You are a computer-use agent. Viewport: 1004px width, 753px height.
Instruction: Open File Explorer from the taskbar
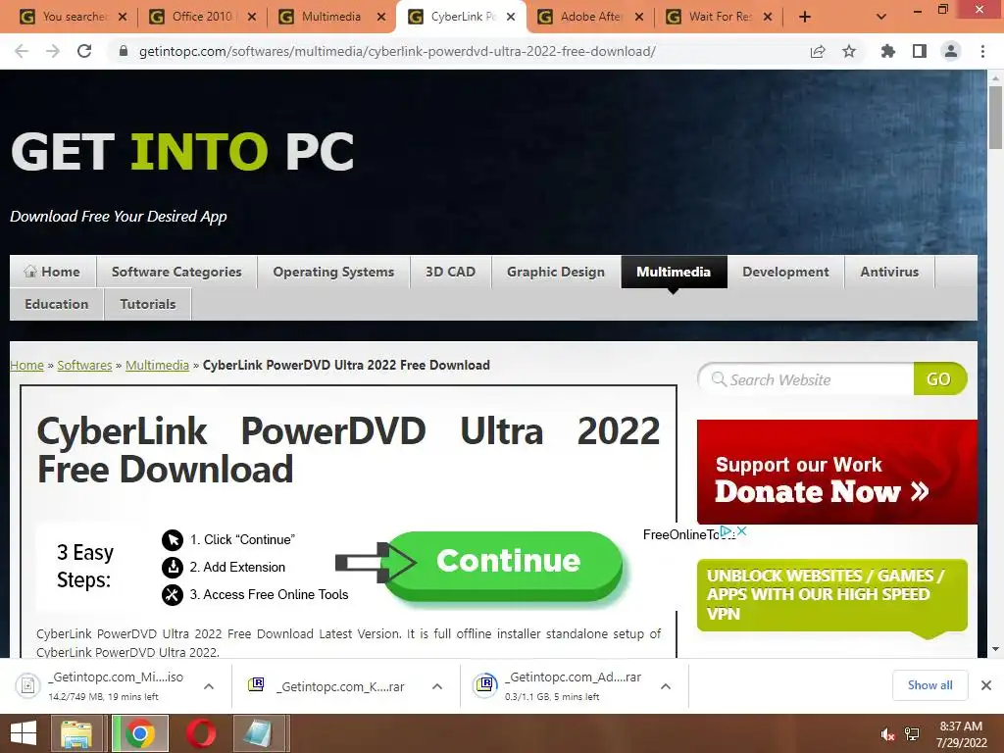click(x=76, y=733)
